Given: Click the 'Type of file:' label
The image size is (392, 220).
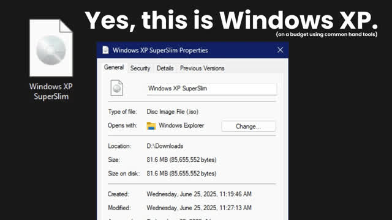Looking at the screenshot, I should click(x=123, y=111).
